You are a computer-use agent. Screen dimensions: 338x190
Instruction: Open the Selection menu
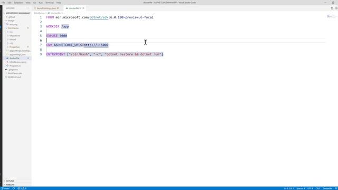pyautogui.click(x=18, y=3)
